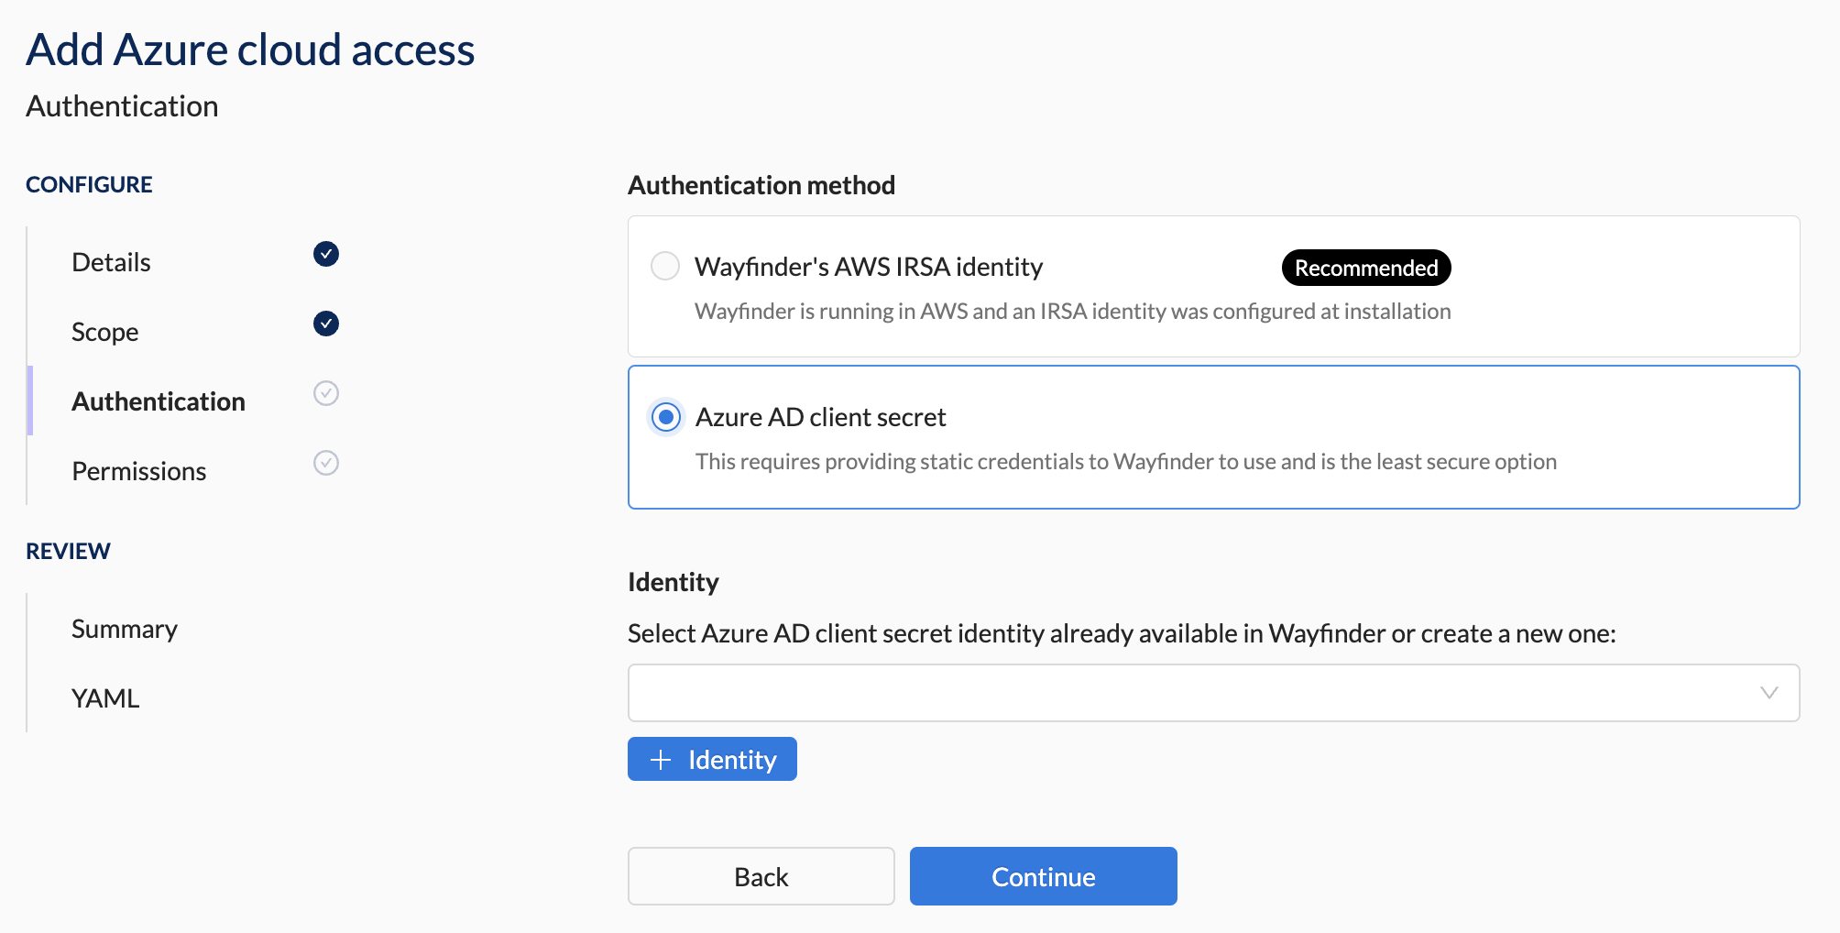Open the Summary review step
1840x933 pixels.
click(x=125, y=630)
